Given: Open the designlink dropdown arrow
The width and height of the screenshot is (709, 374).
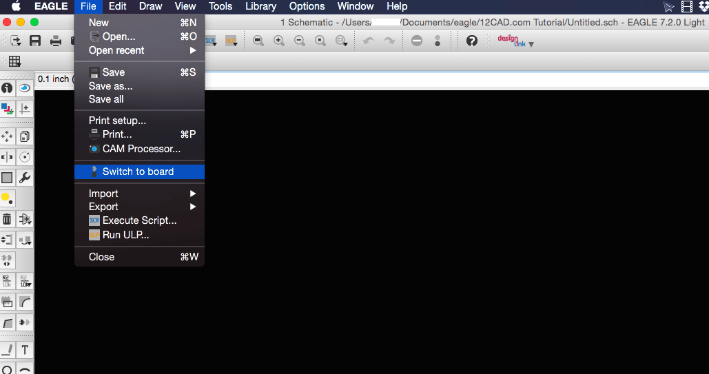Looking at the screenshot, I should 531,44.
